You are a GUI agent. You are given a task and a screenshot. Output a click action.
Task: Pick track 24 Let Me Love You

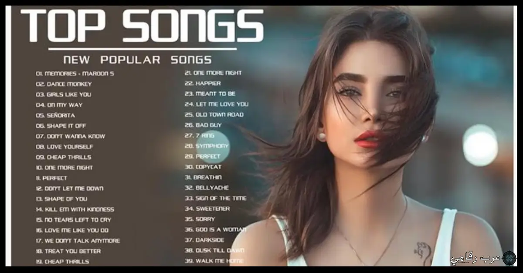[x=217, y=104]
